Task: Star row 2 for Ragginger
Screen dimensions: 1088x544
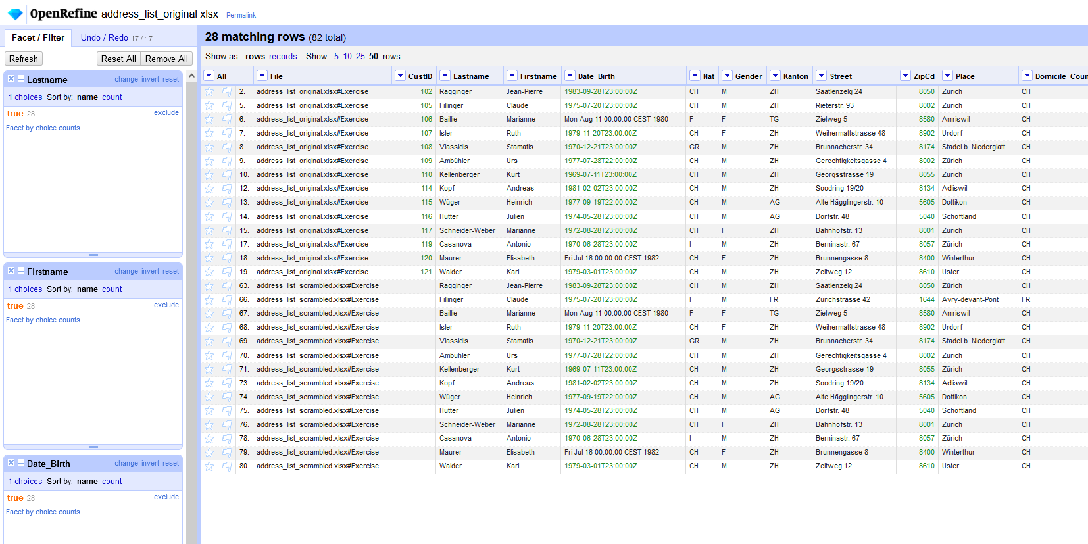Action: tap(209, 92)
